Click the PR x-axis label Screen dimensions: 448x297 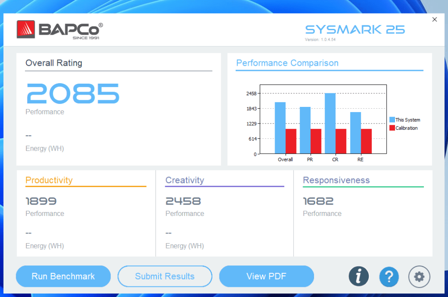tap(310, 159)
